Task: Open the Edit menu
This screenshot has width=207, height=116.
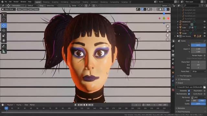Action: 10,2
